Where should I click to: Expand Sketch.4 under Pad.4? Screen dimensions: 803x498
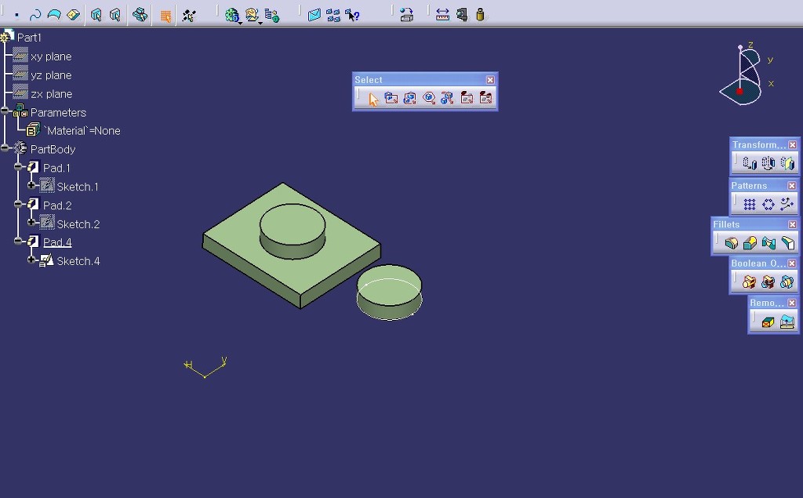tap(32, 260)
